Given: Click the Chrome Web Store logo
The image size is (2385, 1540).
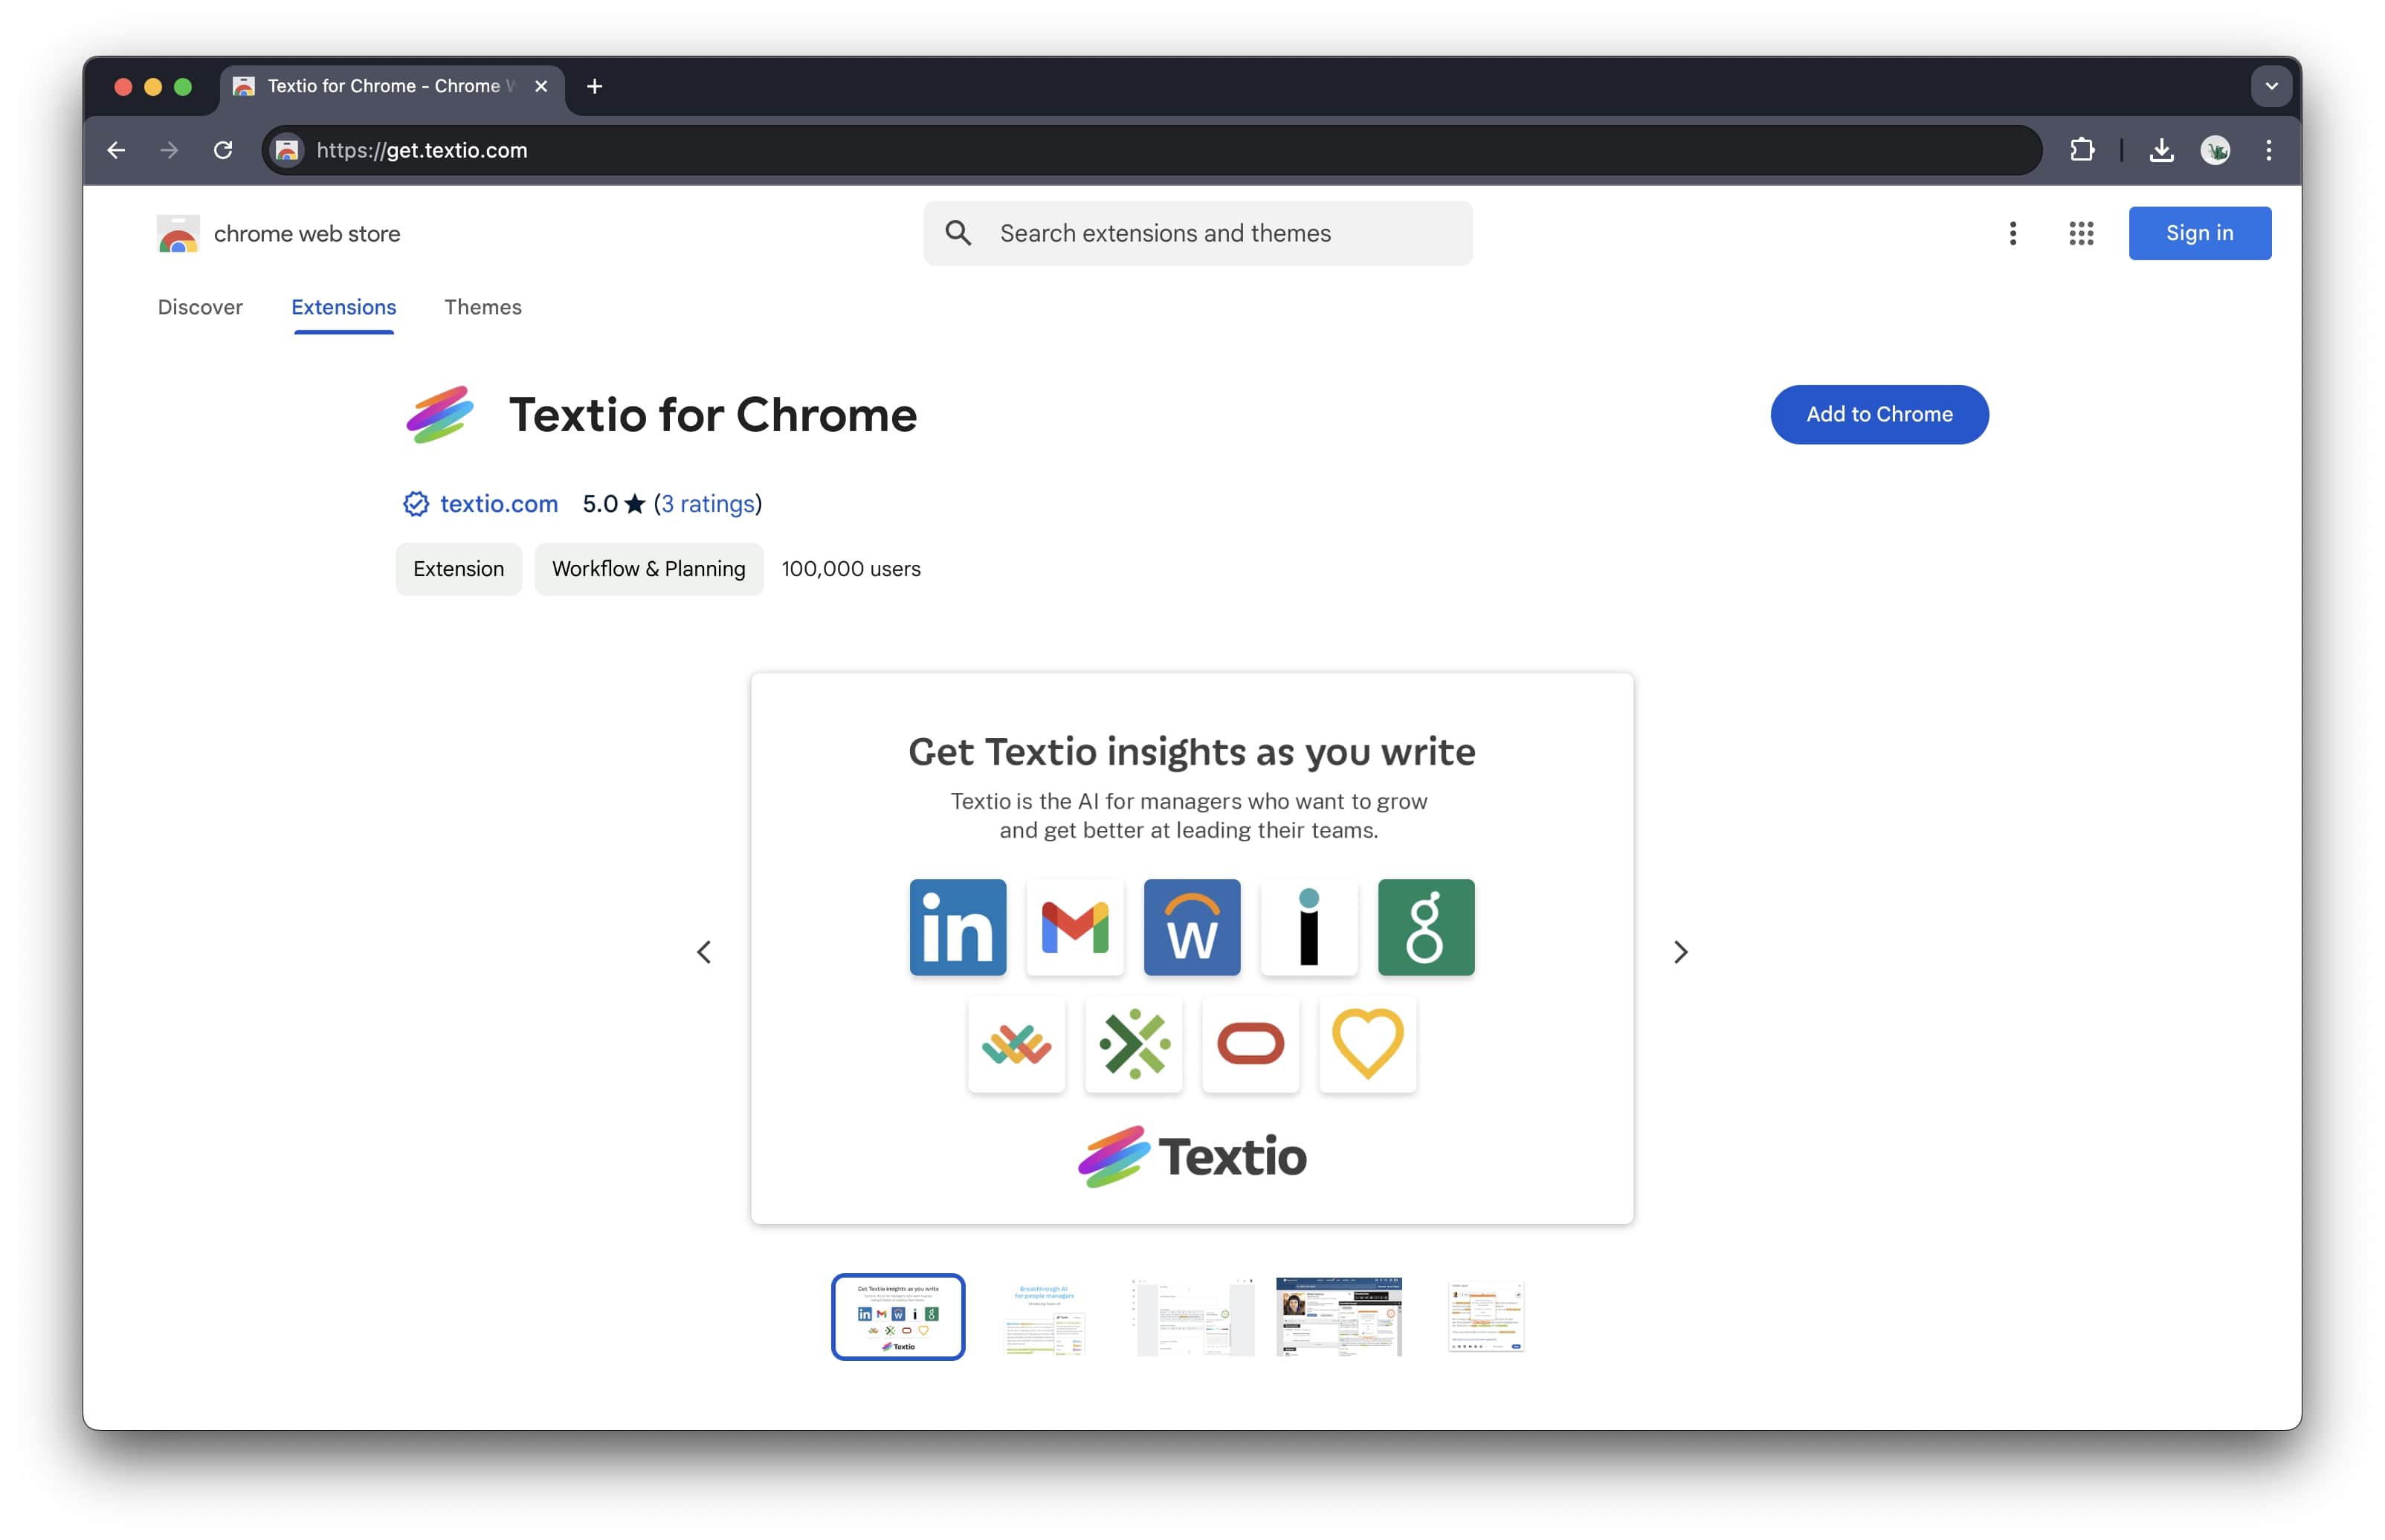Looking at the screenshot, I should [x=178, y=234].
